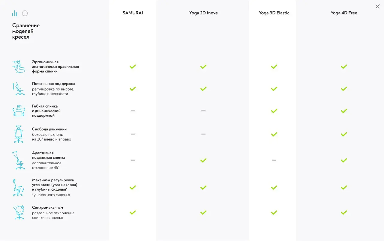Click the 'Сравнение моделей кресел' heading
Screen dimensions: 384x241
click(x=26, y=31)
